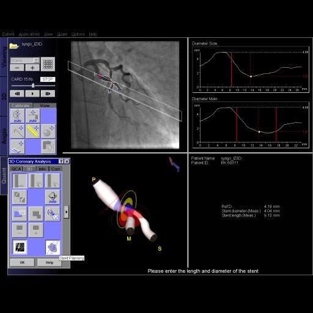Switch to the QCA tab
The image size is (313, 313).
17,169
